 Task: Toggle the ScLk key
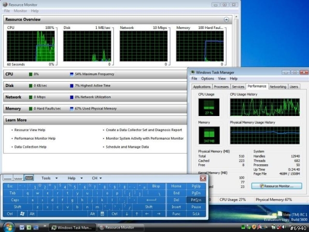coord(196,214)
